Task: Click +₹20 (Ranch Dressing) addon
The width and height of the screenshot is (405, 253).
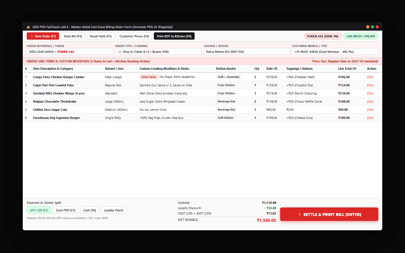Action: click(301, 93)
